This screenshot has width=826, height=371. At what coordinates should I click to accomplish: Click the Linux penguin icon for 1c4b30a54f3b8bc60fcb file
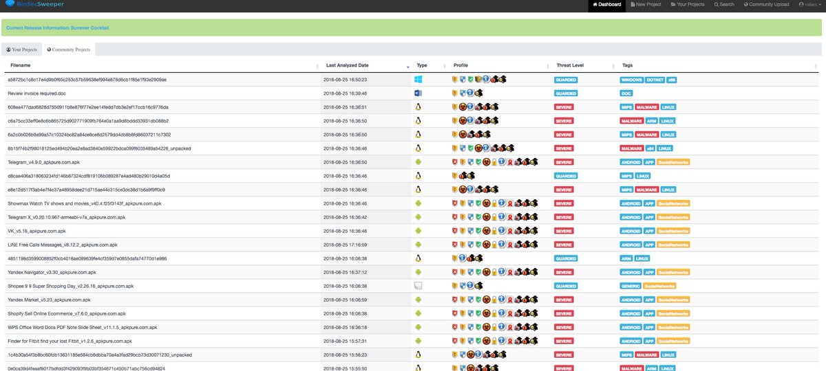click(418, 355)
